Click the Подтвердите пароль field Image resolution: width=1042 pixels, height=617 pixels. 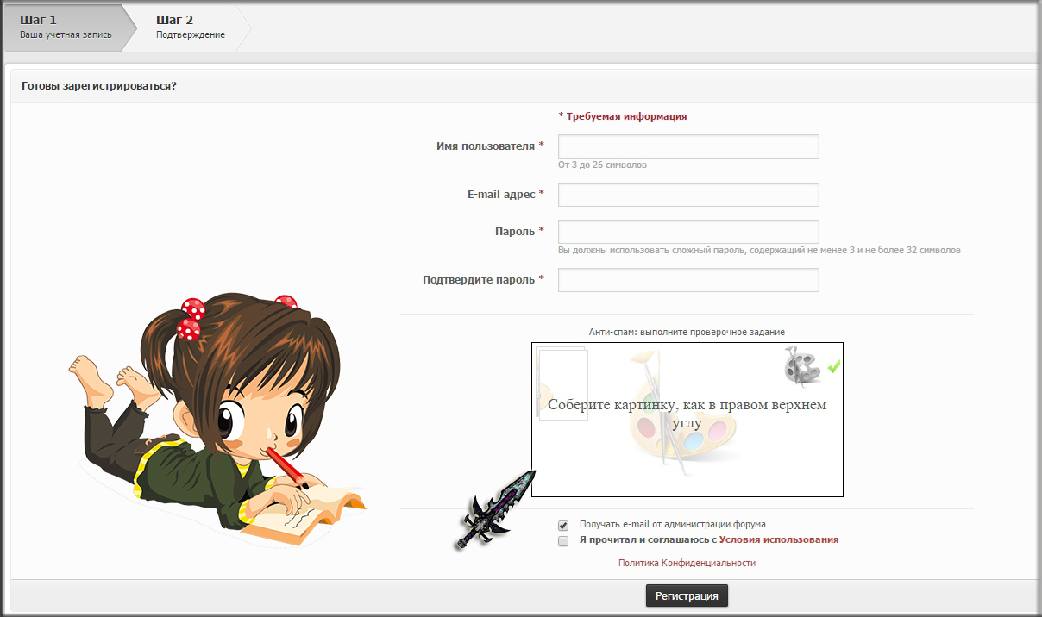[687, 280]
